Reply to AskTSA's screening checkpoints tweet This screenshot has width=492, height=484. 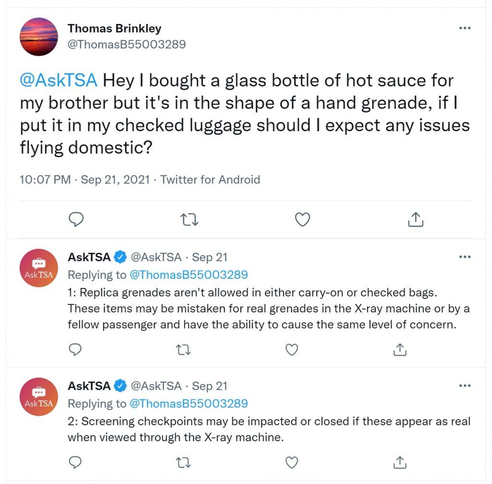(x=75, y=462)
